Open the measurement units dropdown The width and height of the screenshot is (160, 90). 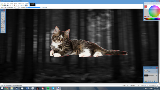140,85
